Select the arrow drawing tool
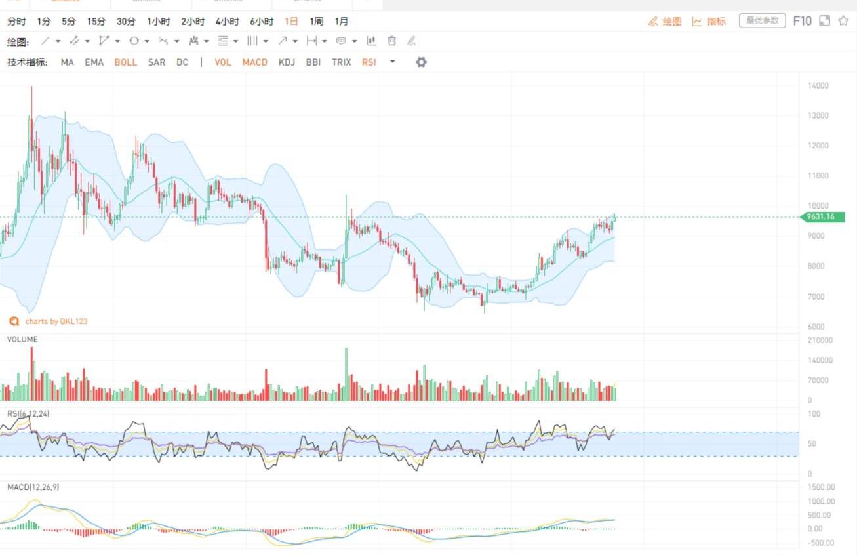 282,41
